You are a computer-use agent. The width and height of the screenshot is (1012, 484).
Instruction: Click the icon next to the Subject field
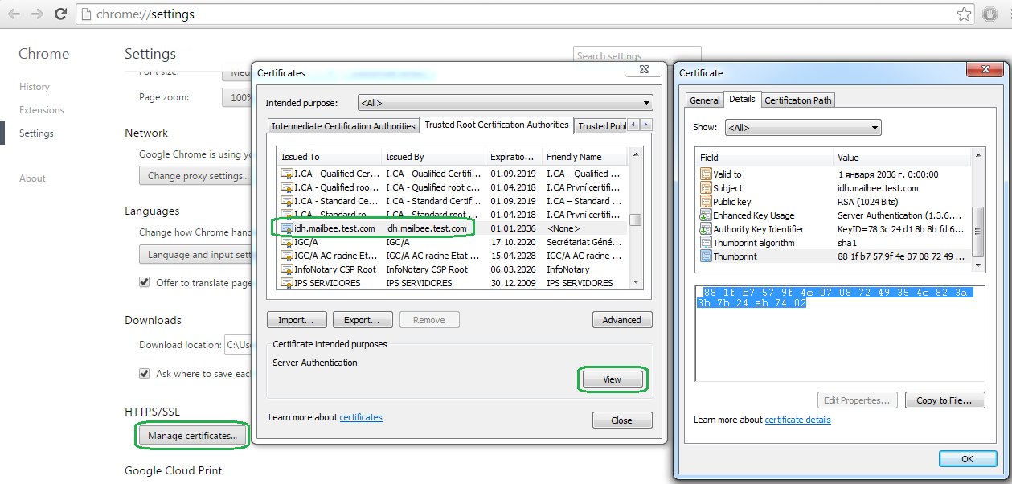click(x=706, y=188)
